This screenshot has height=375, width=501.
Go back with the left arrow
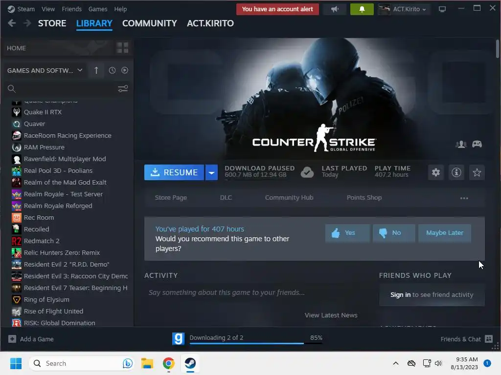pos(12,23)
